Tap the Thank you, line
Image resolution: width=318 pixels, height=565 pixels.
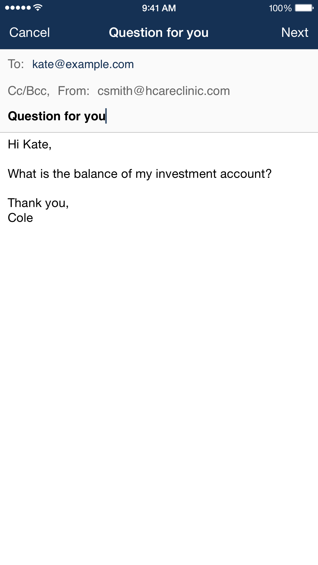point(38,203)
